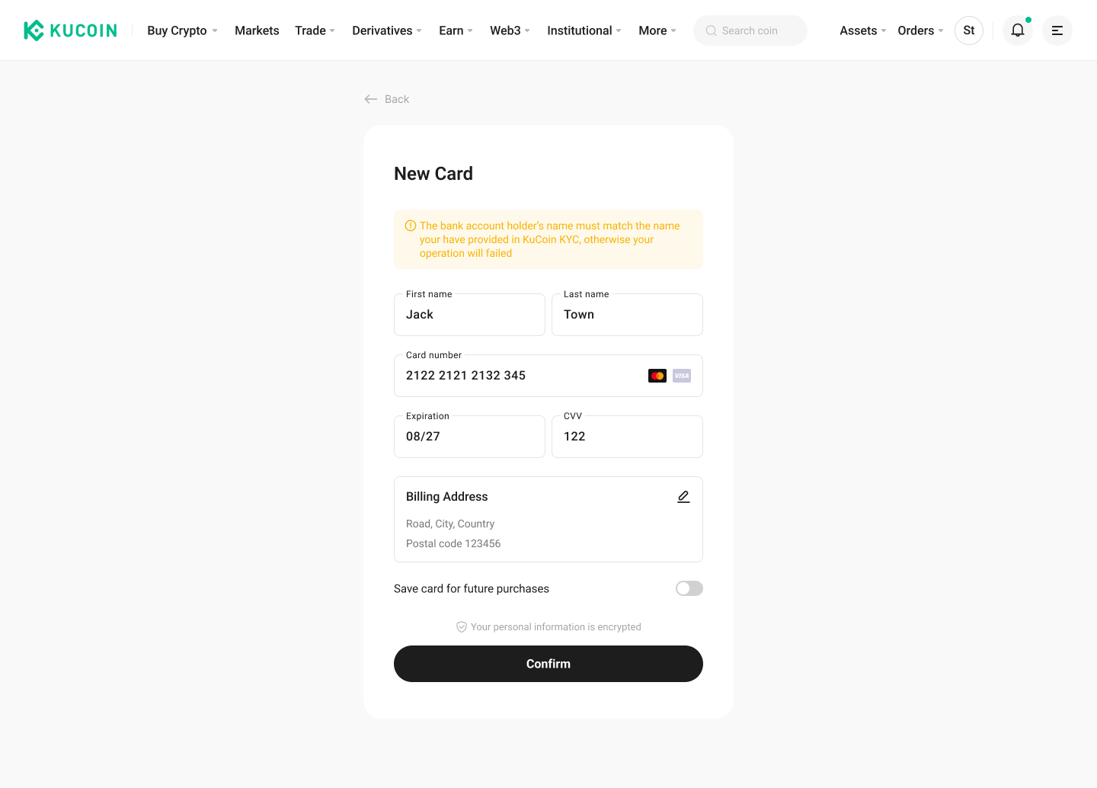
Task: Expand the Orders dropdown
Action: point(921,30)
